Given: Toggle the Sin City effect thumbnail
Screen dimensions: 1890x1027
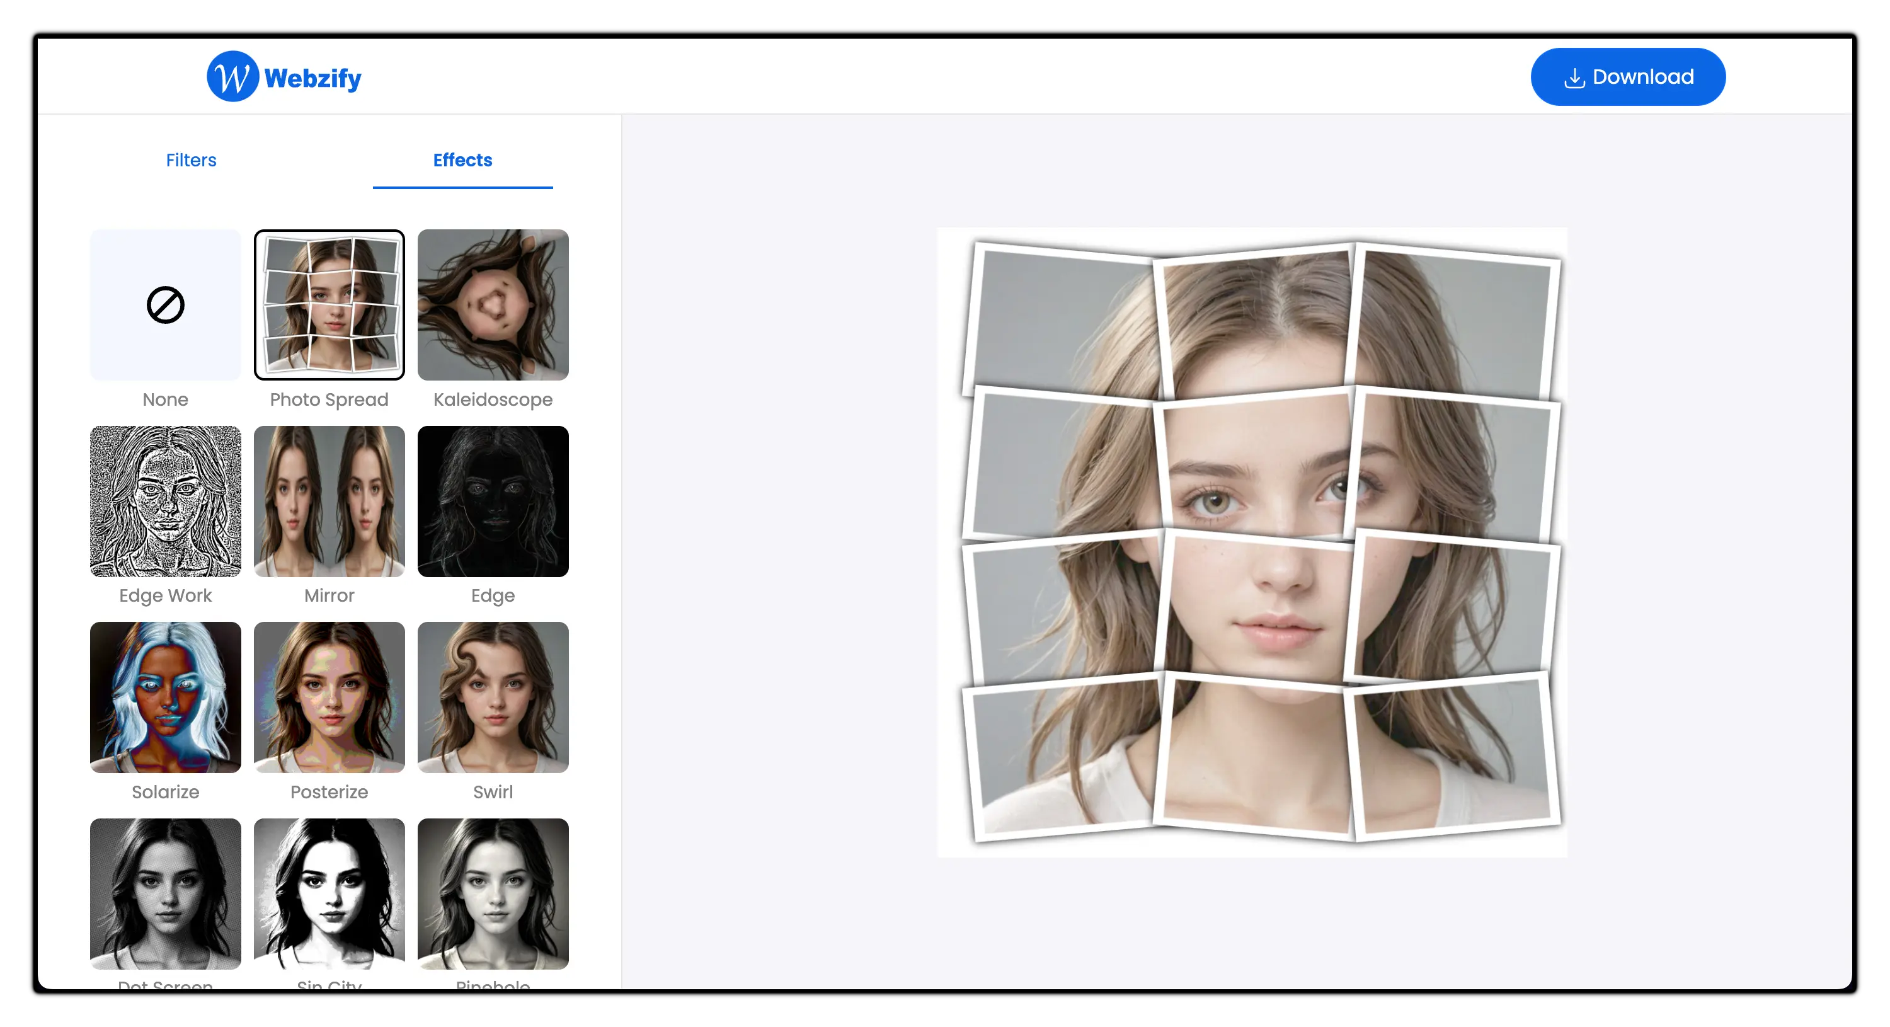Looking at the screenshot, I should (x=329, y=892).
